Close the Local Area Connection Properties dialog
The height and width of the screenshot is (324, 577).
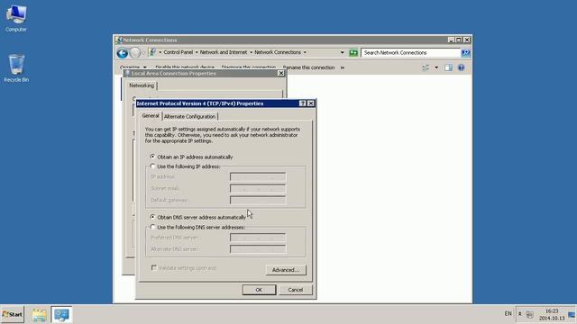click(280, 74)
